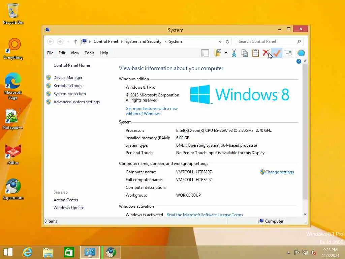Select Everything desktop shortcut
Viewport: 345px width, 259px height.
13,49
